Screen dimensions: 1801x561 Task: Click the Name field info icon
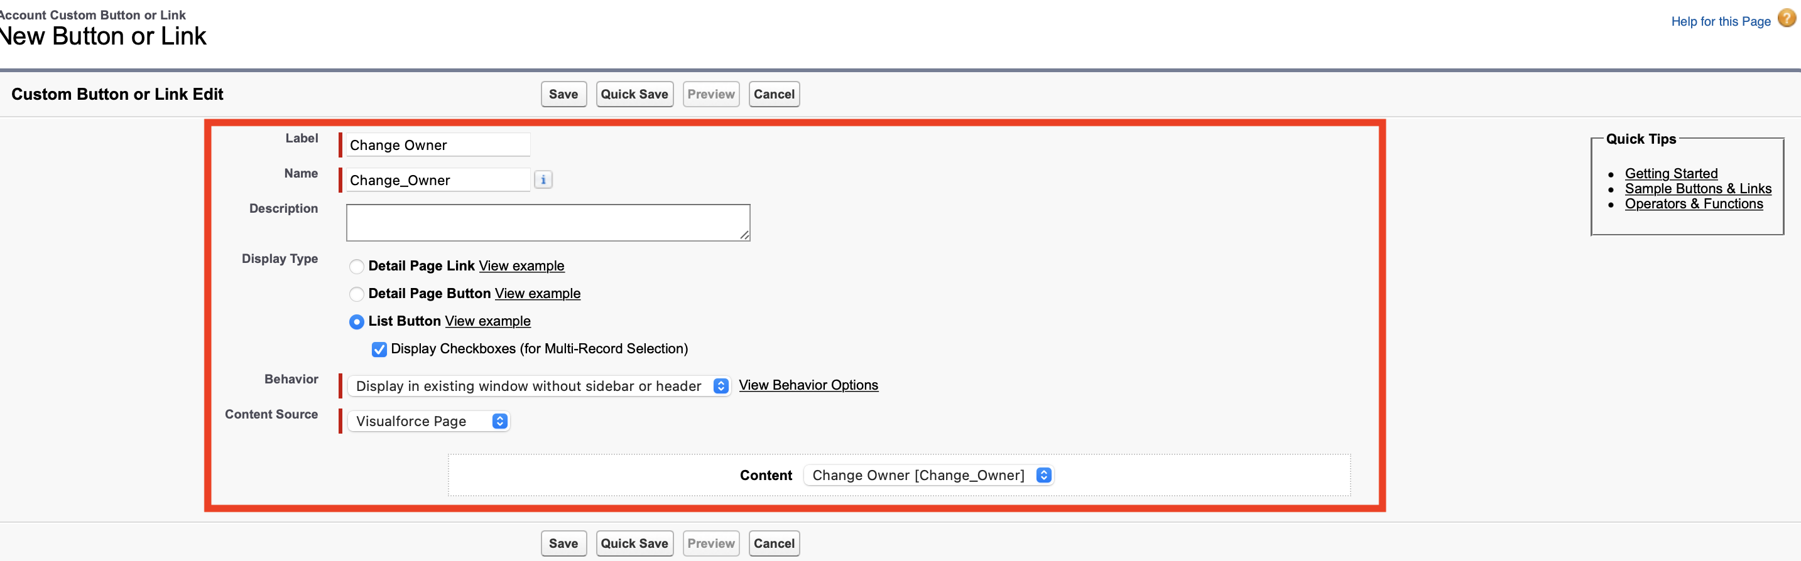(x=543, y=180)
